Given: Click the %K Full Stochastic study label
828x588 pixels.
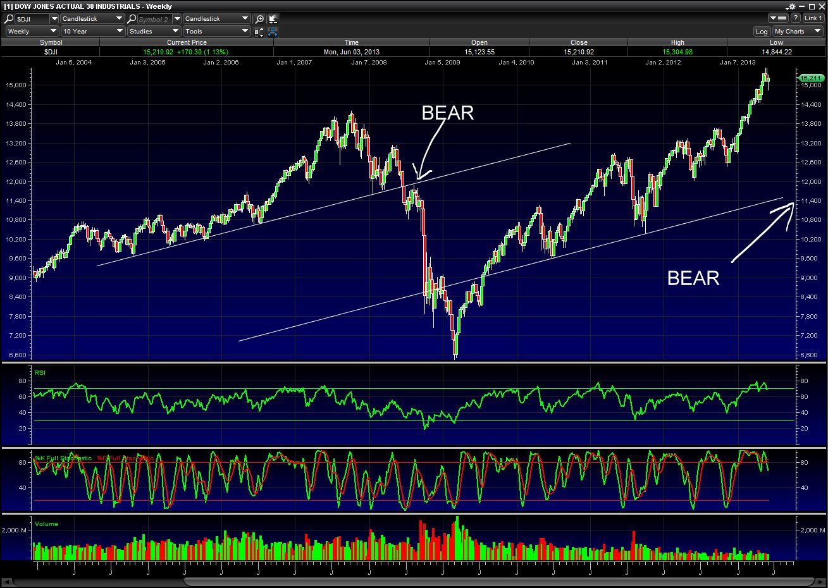Looking at the screenshot, I should [63, 458].
